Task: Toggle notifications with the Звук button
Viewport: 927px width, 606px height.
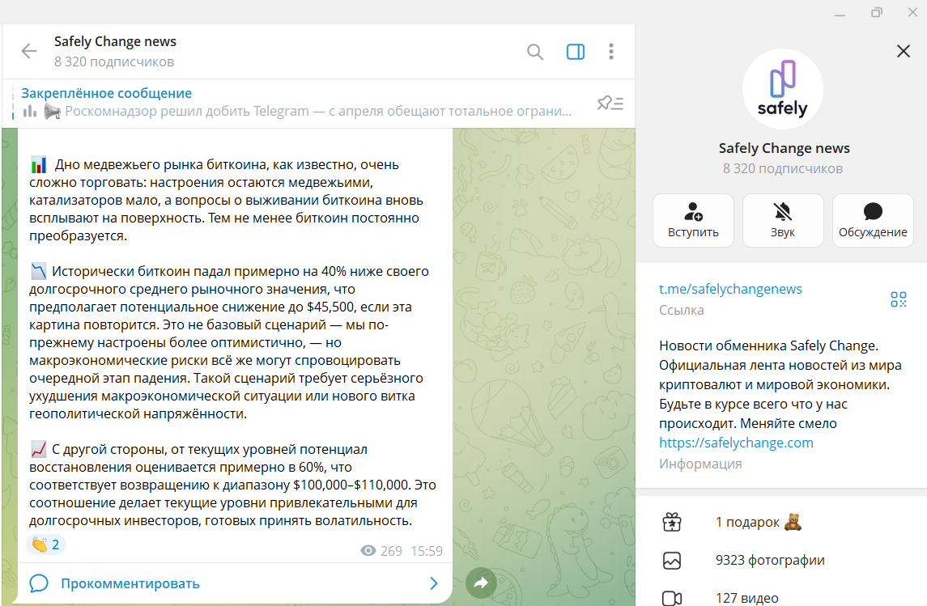Action: pyautogui.click(x=783, y=220)
